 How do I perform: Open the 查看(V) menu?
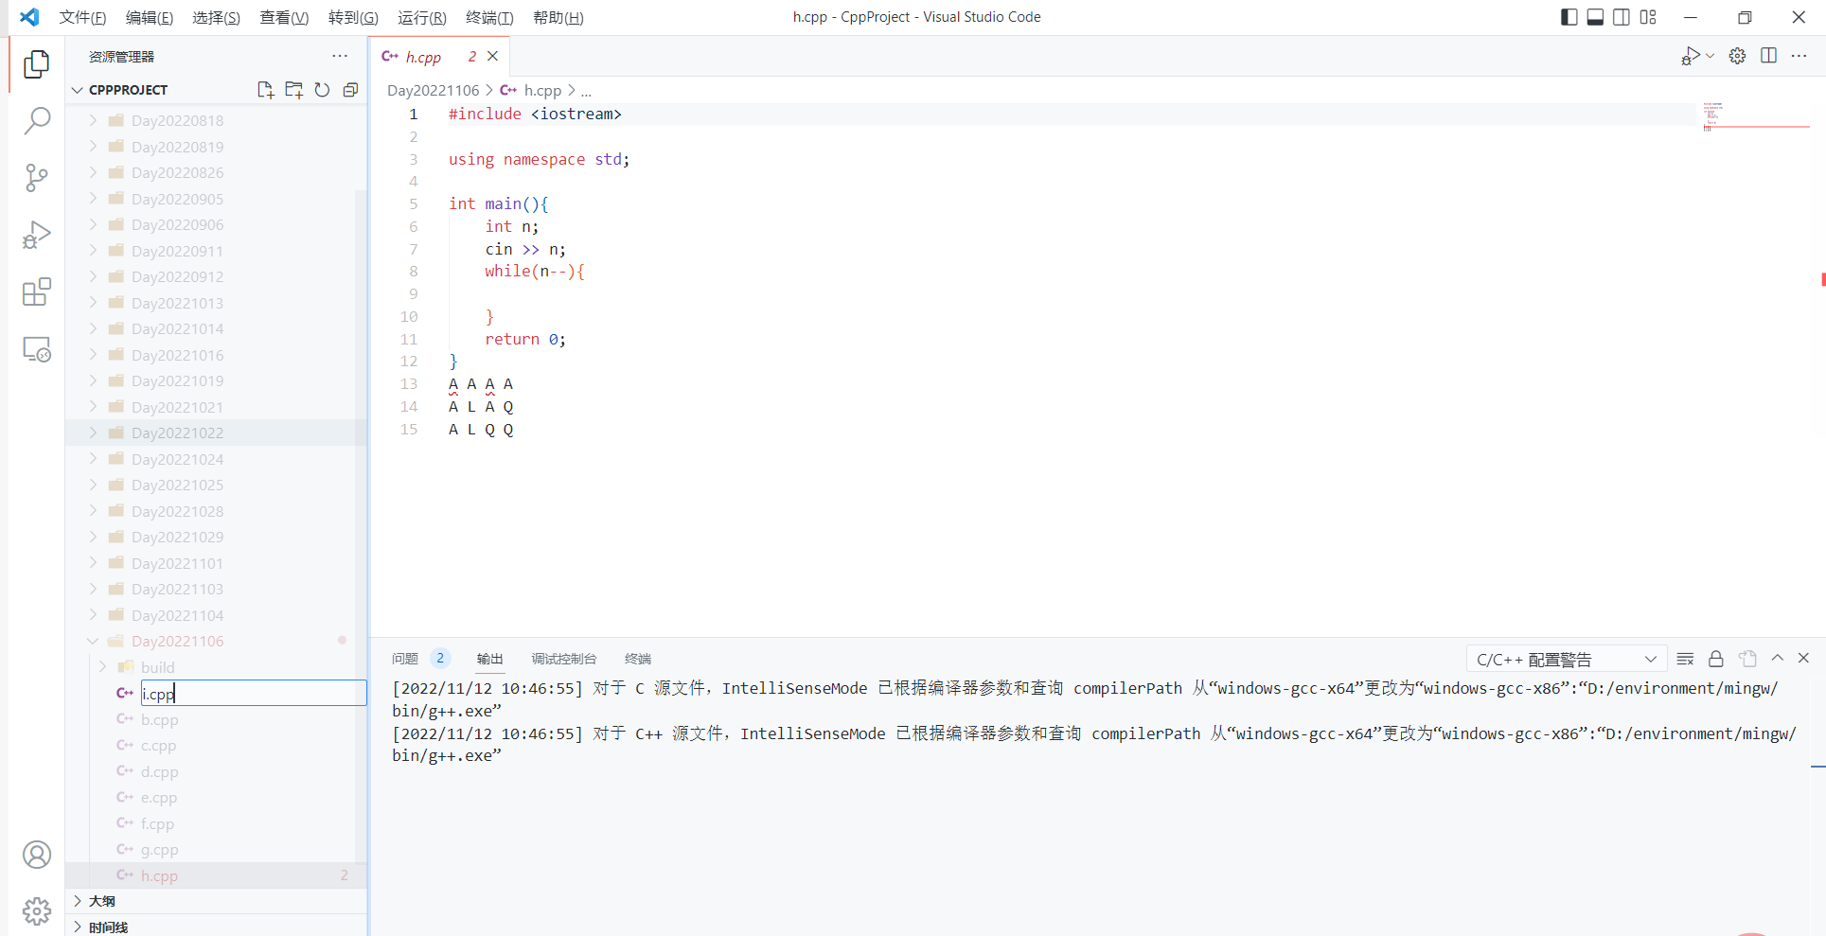point(284,17)
